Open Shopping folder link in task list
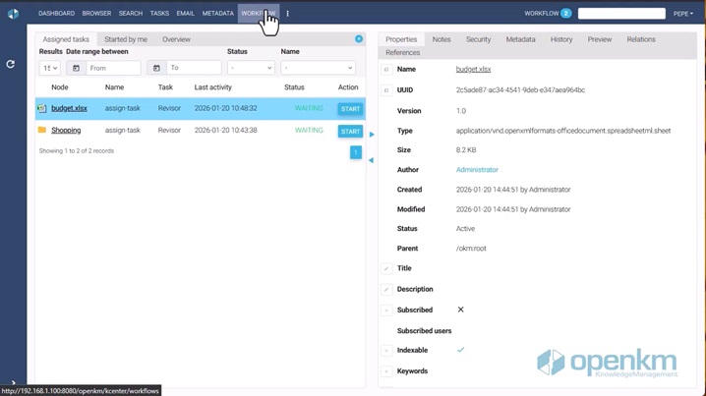Image resolution: width=706 pixels, height=396 pixels. pyautogui.click(x=66, y=130)
